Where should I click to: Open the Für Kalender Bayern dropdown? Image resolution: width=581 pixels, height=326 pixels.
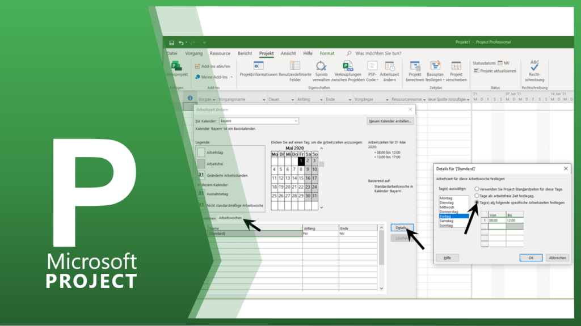coord(296,121)
